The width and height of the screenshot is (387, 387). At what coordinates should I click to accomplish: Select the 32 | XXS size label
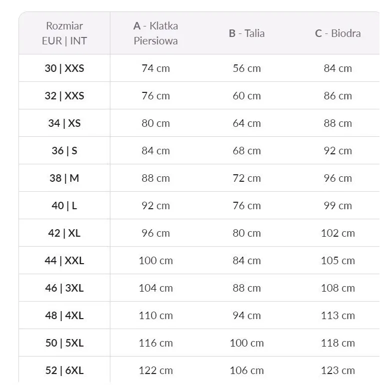point(64,96)
